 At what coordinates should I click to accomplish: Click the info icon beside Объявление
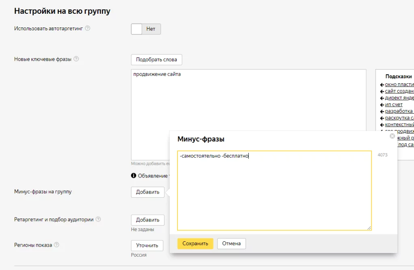133,175
